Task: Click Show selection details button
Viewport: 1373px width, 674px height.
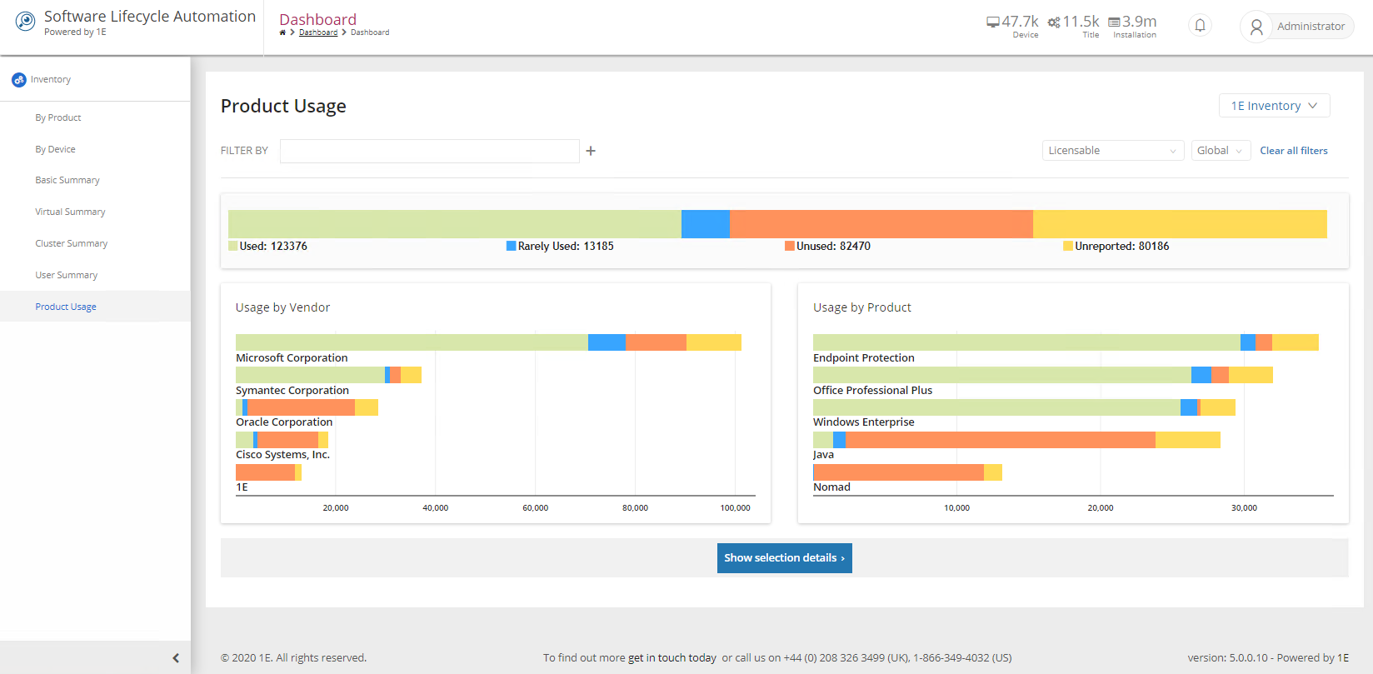Action: click(x=784, y=558)
